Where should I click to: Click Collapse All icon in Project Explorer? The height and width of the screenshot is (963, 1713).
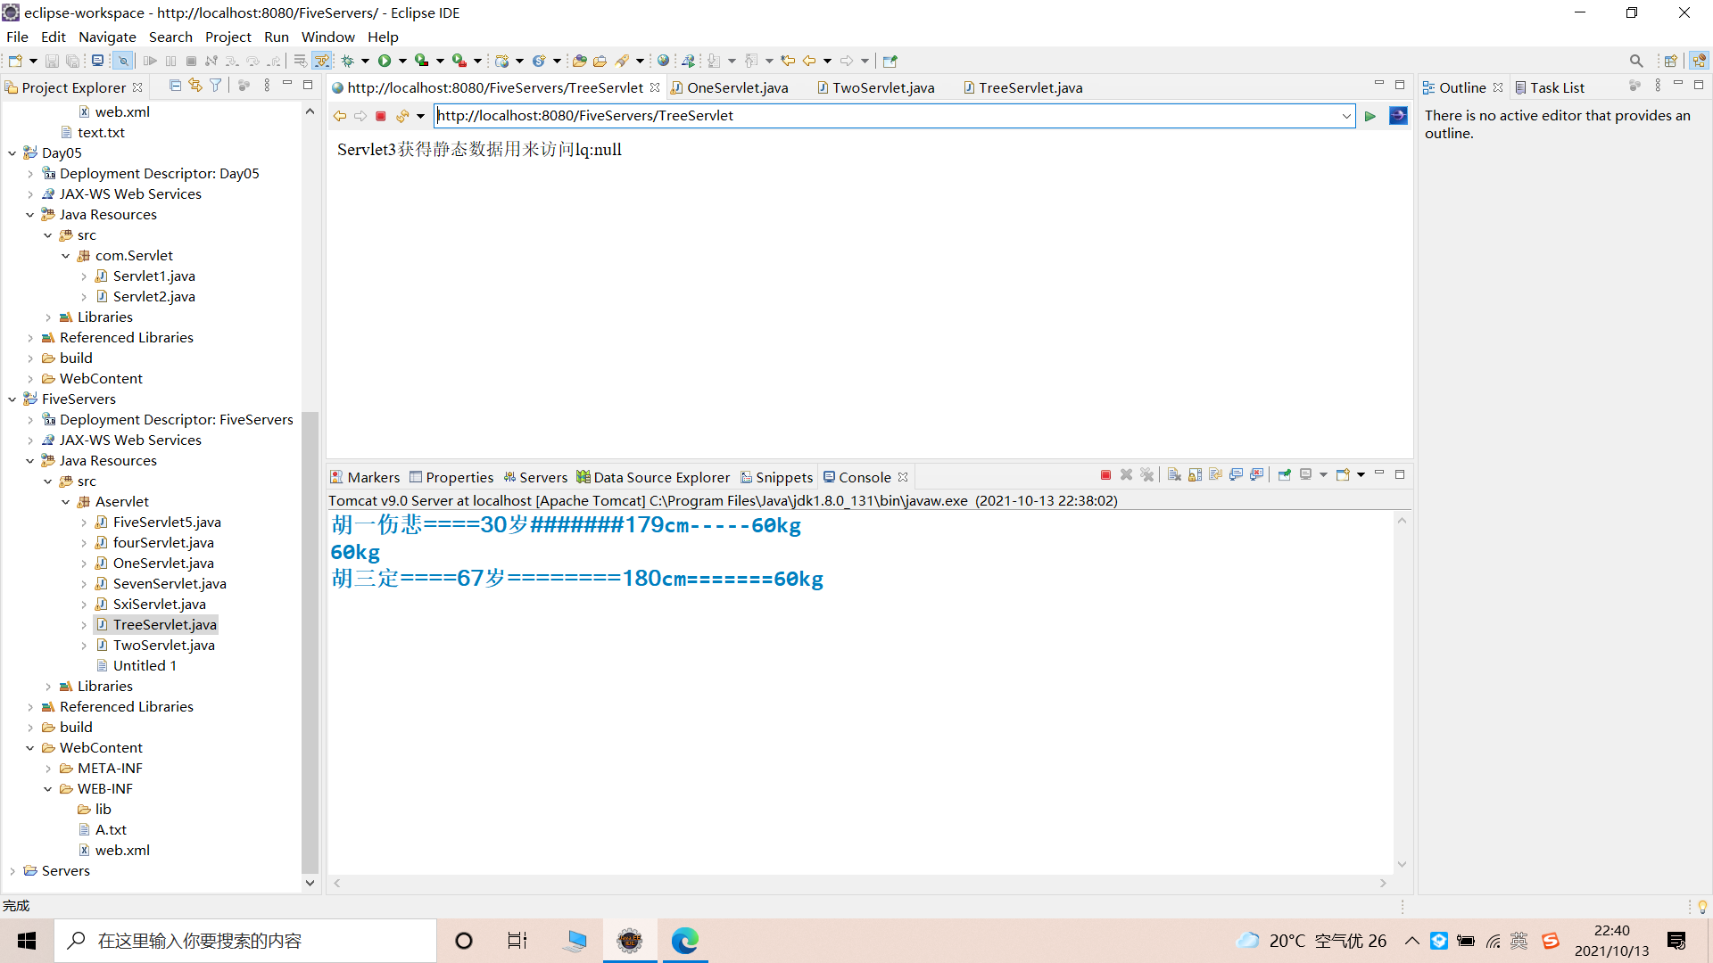(x=175, y=86)
